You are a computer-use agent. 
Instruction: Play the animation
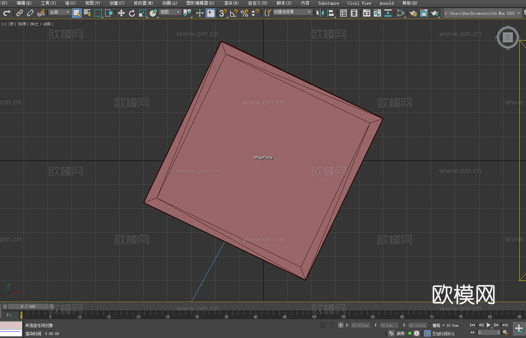point(489,325)
